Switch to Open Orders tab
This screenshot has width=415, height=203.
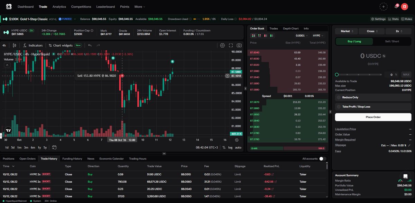click(27, 159)
